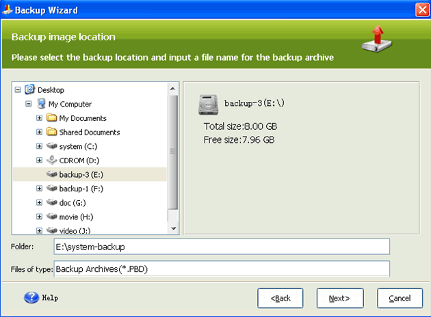This screenshot has height=317, width=431.
Task: Collapse the Desktop tree node
Action: (x=18, y=89)
